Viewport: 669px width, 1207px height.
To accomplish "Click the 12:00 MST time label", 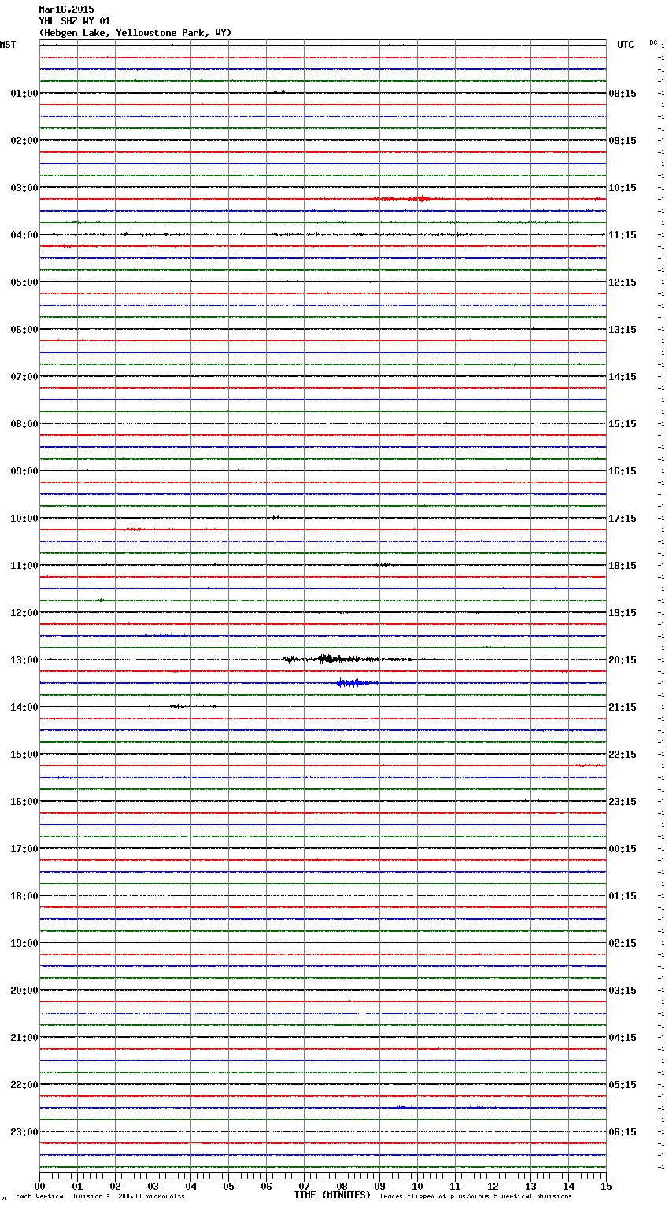I will (24, 613).
